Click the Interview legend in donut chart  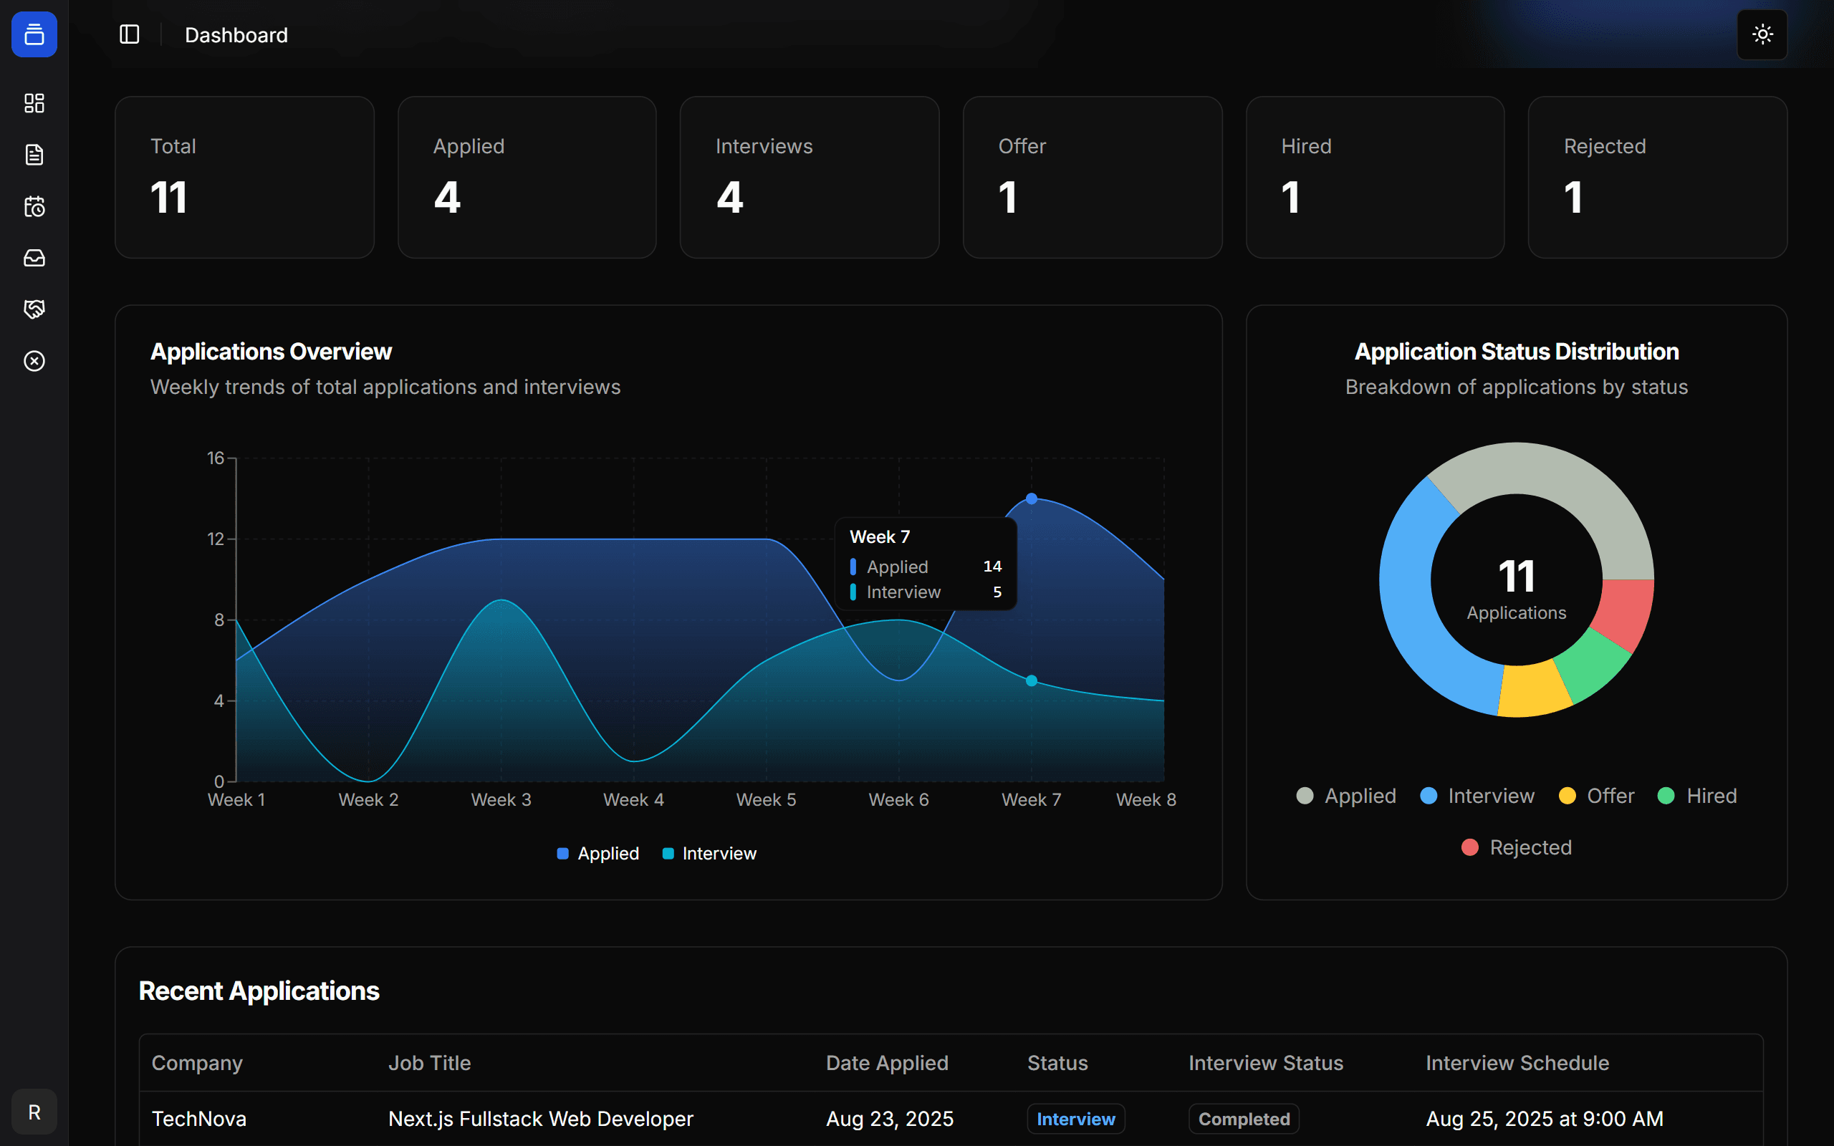(1477, 796)
